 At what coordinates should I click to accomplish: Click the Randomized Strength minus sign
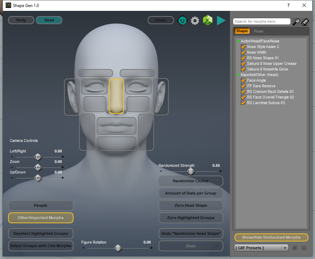(x=161, y=171)
